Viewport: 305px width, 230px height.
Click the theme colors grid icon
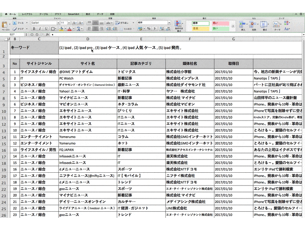(x=287, y=23)
